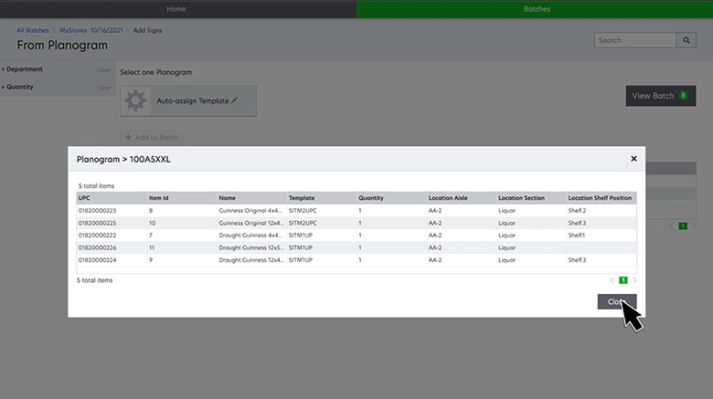
Task: Sort by the UPC column header
Action: coord(84,197)
